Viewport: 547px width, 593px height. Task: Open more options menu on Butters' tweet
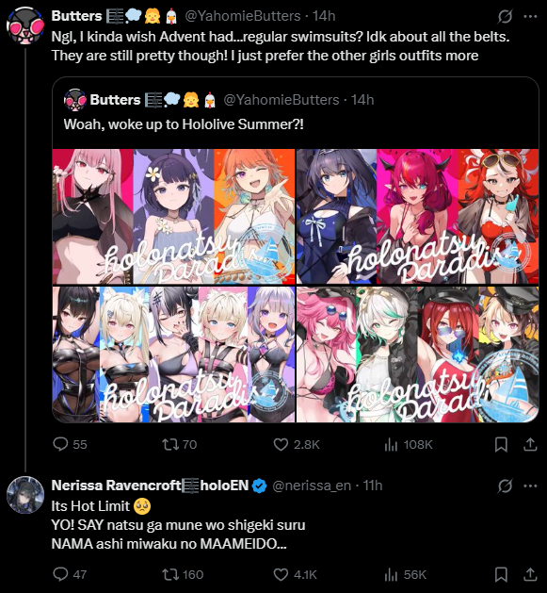530,16
